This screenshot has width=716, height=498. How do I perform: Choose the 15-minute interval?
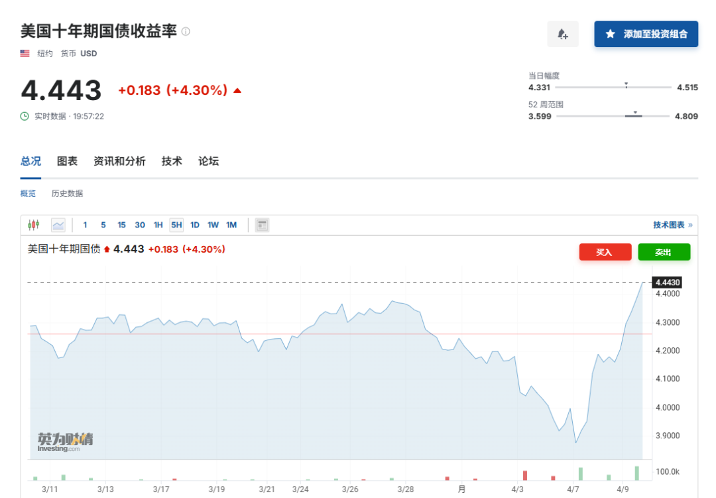(121, 225)
